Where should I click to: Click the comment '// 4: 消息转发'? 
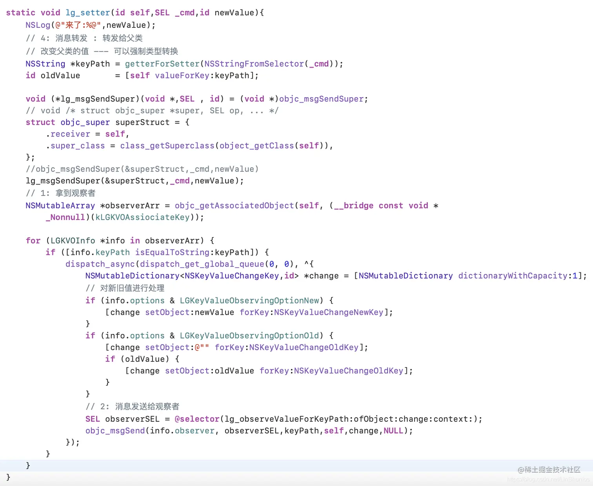pyautogui.click(x=84, y=38)
